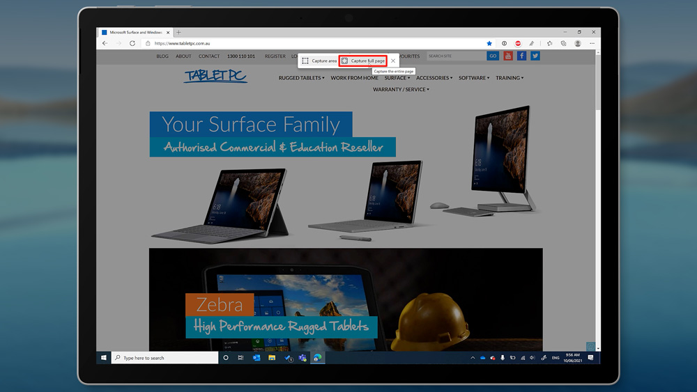The width and height of the screenshot is (697, 392).
Task: Expand the Rugged Tablets menu
Action: (301, 78)
